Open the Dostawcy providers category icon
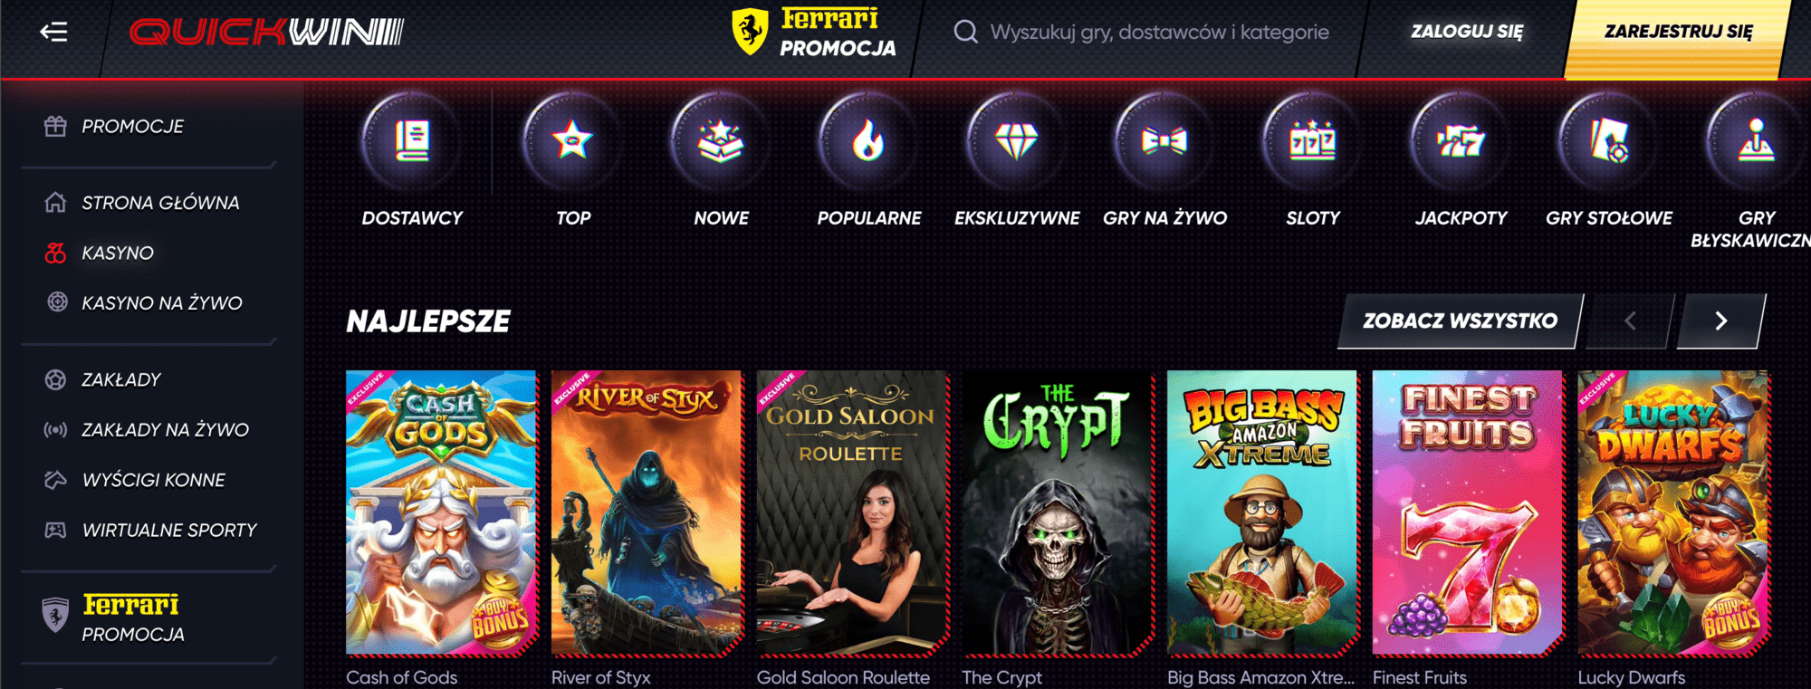 click(x=412, y=141)
